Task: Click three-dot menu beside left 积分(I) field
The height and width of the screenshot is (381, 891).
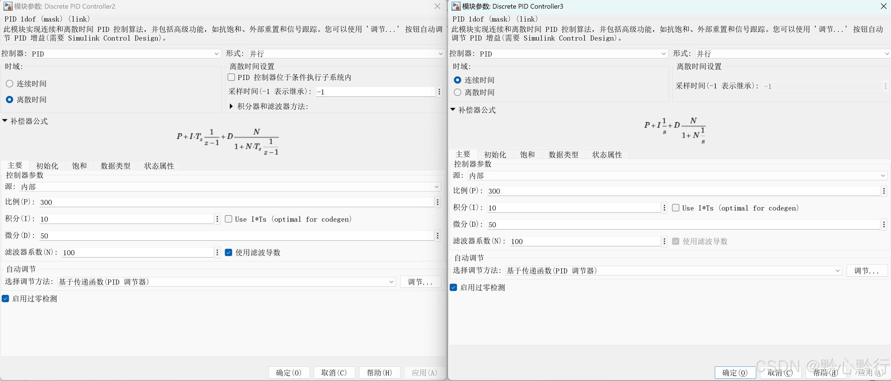Action: pyautogui.click(x=217, y=219)
